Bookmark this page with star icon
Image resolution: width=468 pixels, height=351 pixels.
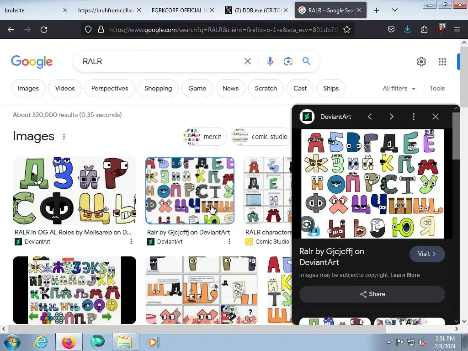click(x=346, y=29)
